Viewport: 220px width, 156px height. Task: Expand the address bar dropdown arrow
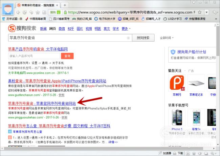[206, 12]
